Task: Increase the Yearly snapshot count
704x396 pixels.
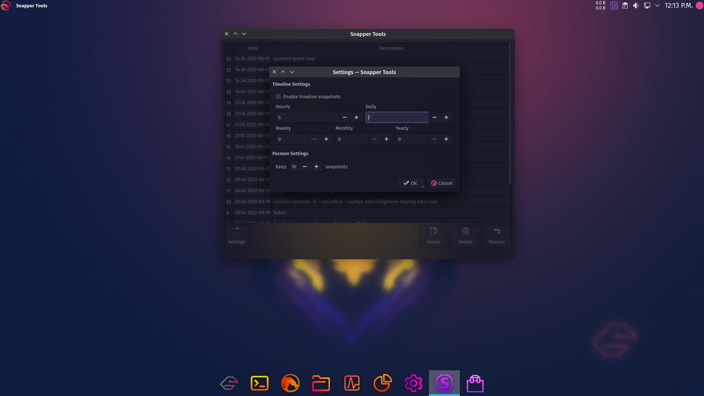Action: 446,139
